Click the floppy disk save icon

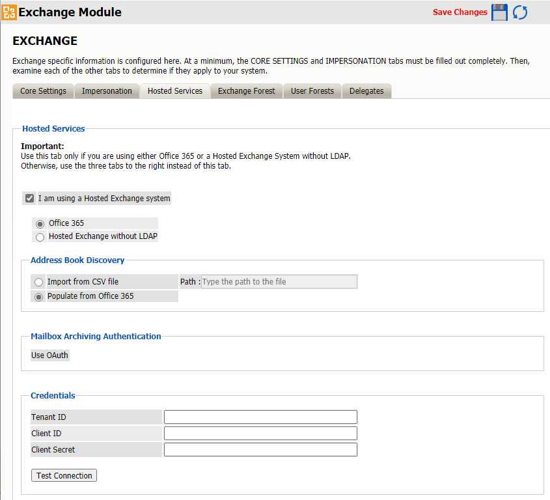(499, 12)
